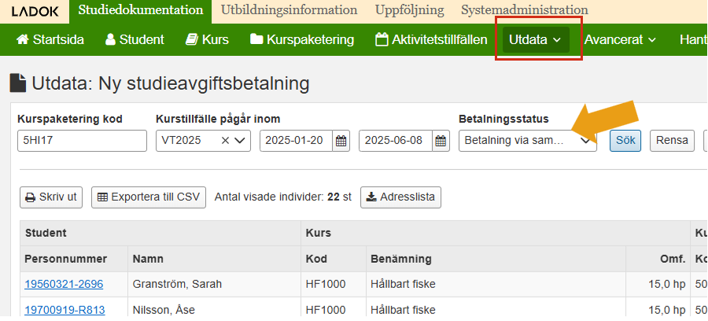Switch to the Studiedokumentation tab
This screenshot has height=321, width=708.
141,10
